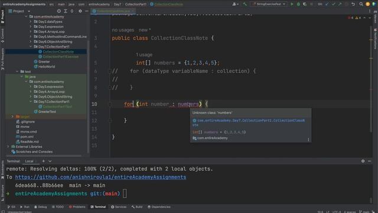Screen dimensions: 378x213
Task: Open Project panel gear options
Action: tap(80, 11)
